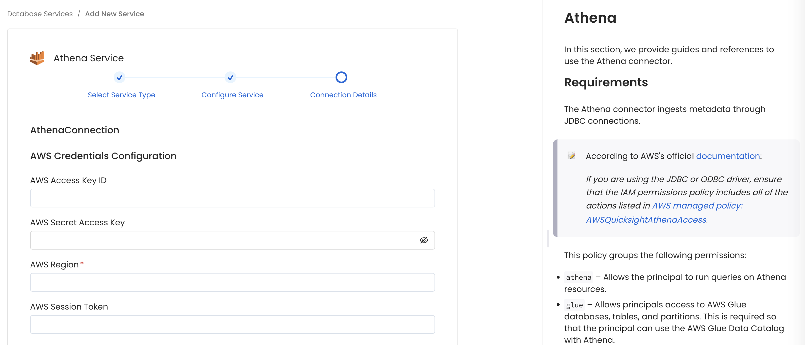Click the glue inline code label

click(x=574, y=305)
